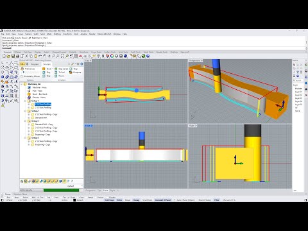Click the Open file folder icon

(8, 56)
